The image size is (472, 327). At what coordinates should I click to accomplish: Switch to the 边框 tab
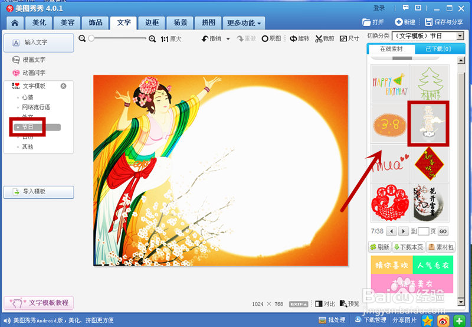152,23
